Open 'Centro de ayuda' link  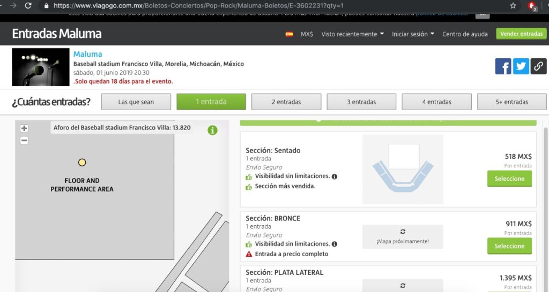(x=465, y=34)
